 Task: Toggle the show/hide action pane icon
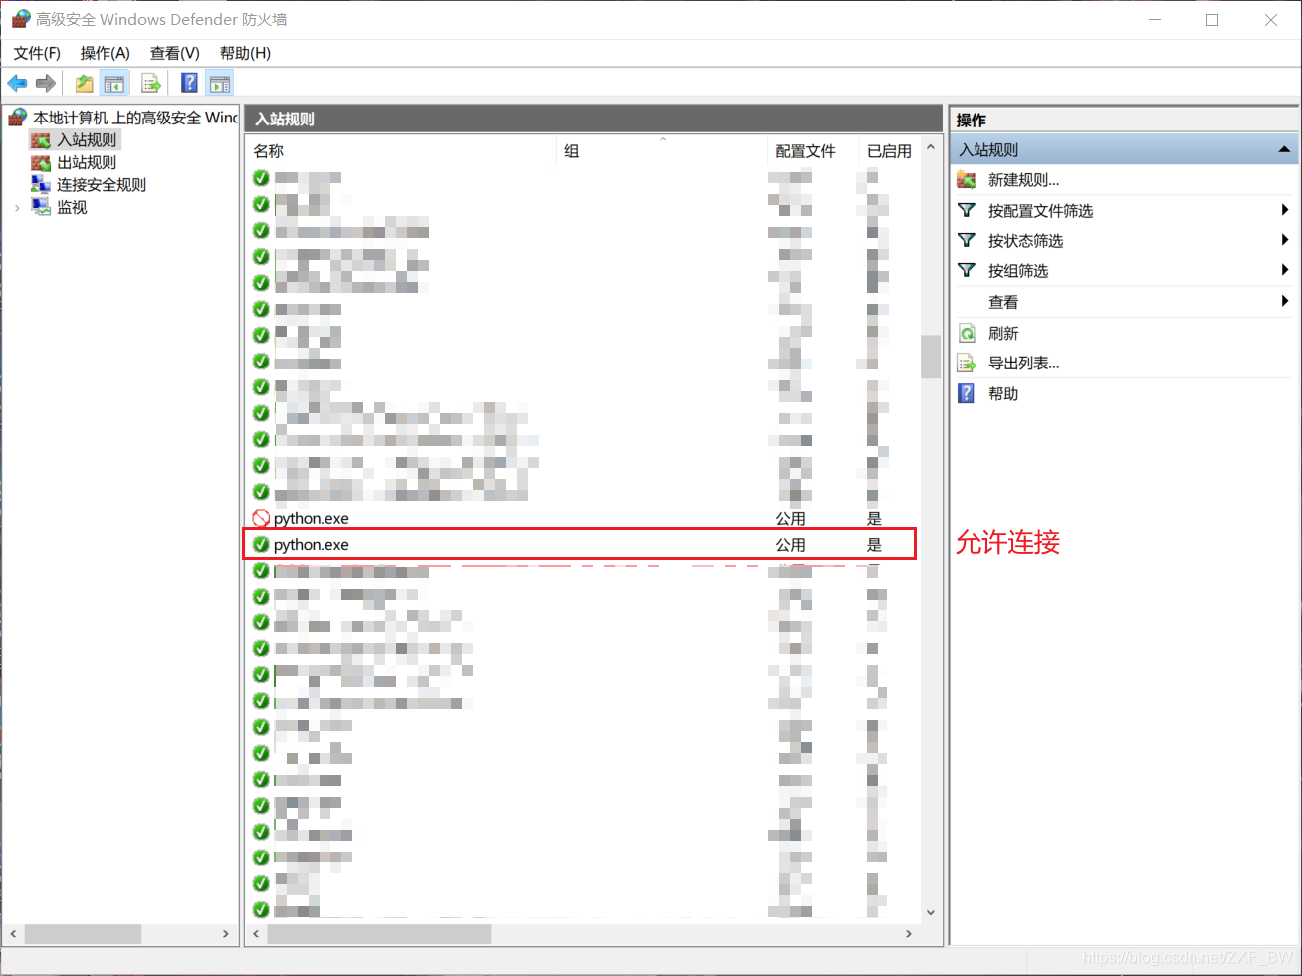220,83
